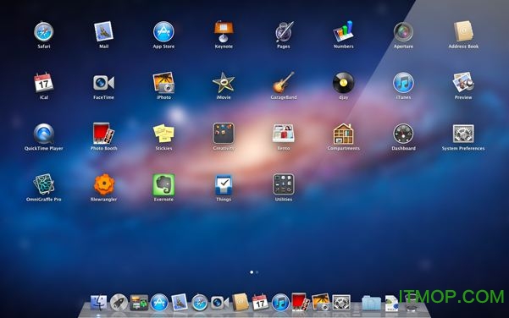Click the Launchpad rocket in the Dock
Image resolution: width=509 pixels, height=318 pixels.
pyautogui.click(x=119, y=303)
